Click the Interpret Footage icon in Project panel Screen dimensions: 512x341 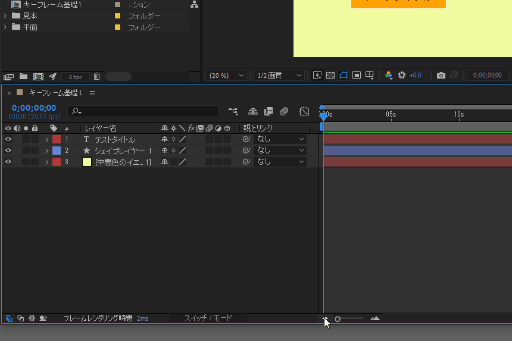point(8,77)
